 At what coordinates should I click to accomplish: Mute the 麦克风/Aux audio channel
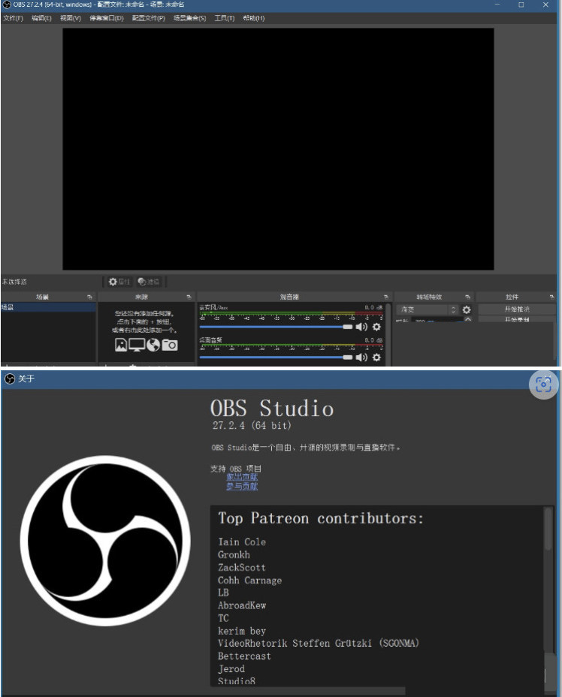point(361,327)
